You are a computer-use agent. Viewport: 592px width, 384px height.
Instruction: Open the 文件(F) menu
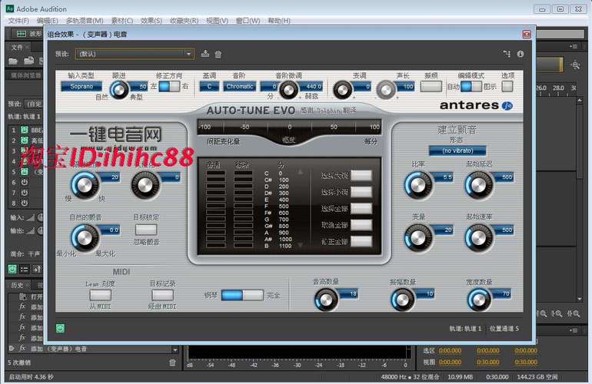pyautogui.click(x=18, y=21)
